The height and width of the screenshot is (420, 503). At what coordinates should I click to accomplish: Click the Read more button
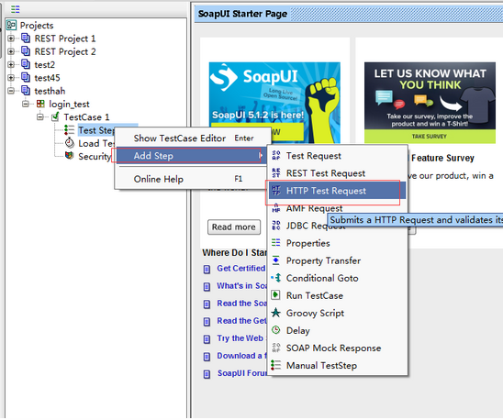(234, 227)
